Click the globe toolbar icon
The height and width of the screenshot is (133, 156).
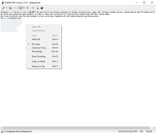(x=42, y=8)
